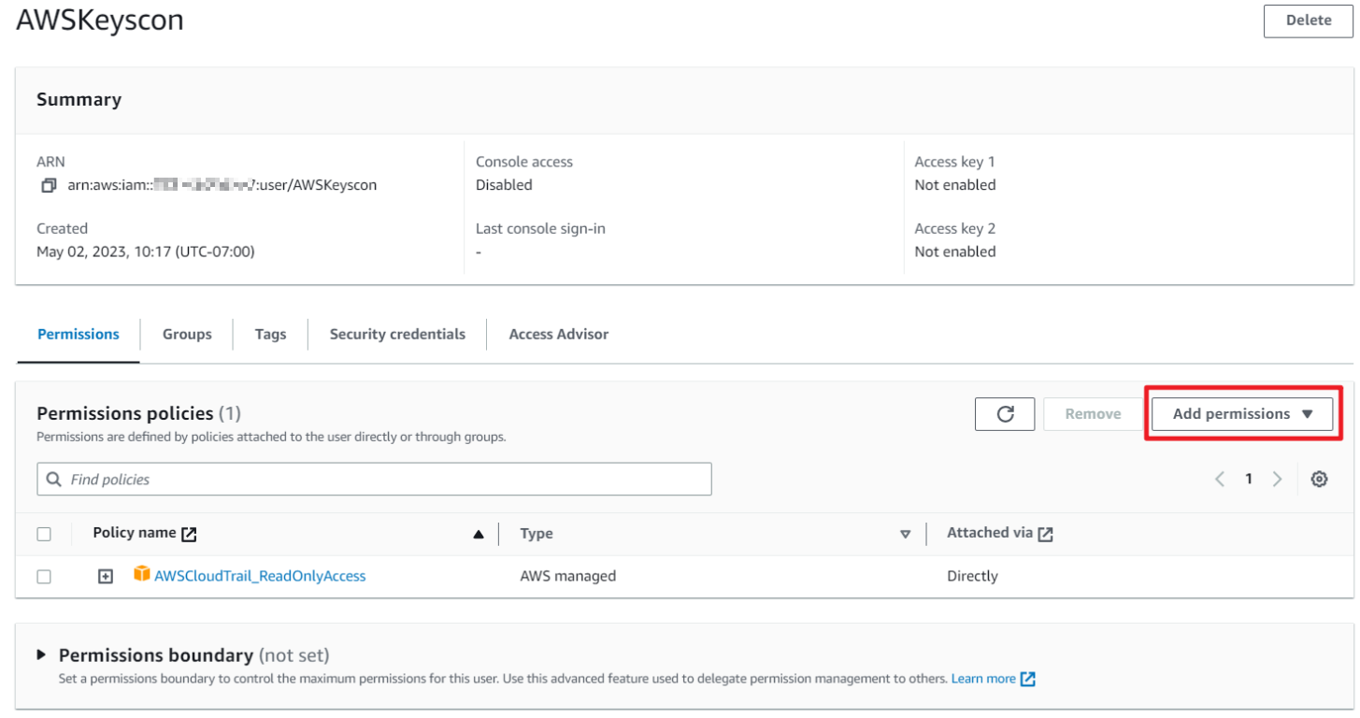
Task: Click the Policy name external link icon
Action: pyautogui.click(x=190, y=534)
